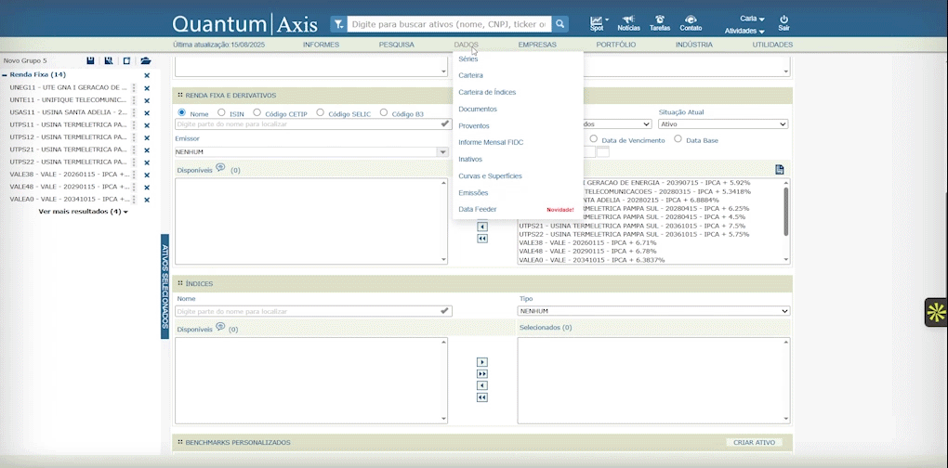
Task: Open the Carla user dropdown
Action: coord(752,19)
